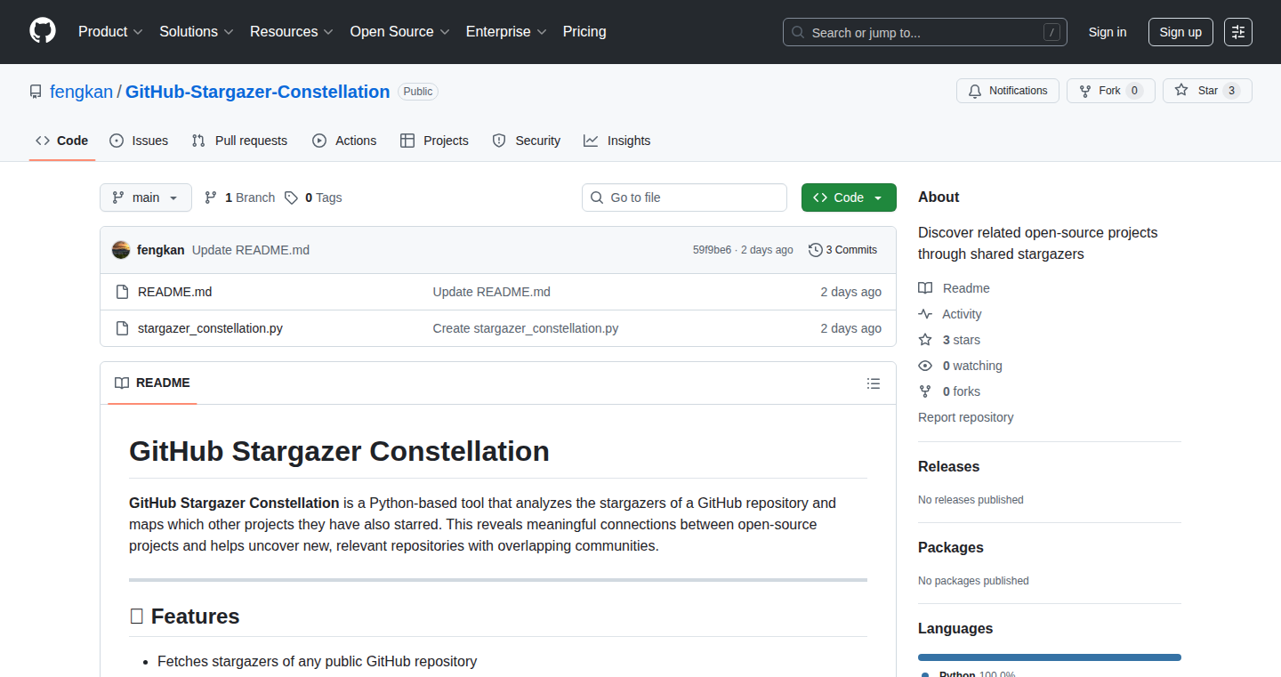1281x677 pixels.
Task: Switch to the Pull requests tab
Action: coord(239,141)
